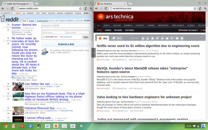Click the split divider handle between windows
The image size is (208, 130).
93,53
